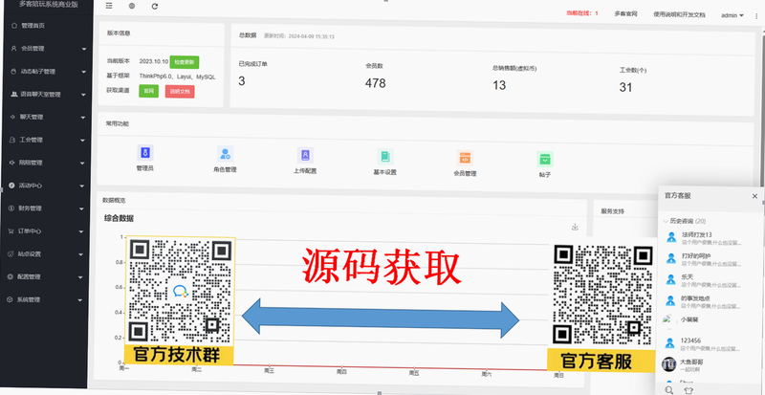Screen dimensions: 765x395
Task: Collapse the 历史咨询 (20) group chevron
Action: click(x=666, y=221)
